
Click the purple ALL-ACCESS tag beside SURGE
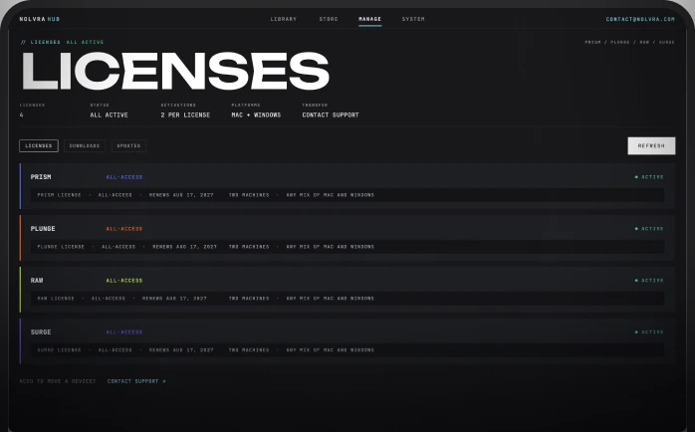(124, 332)
